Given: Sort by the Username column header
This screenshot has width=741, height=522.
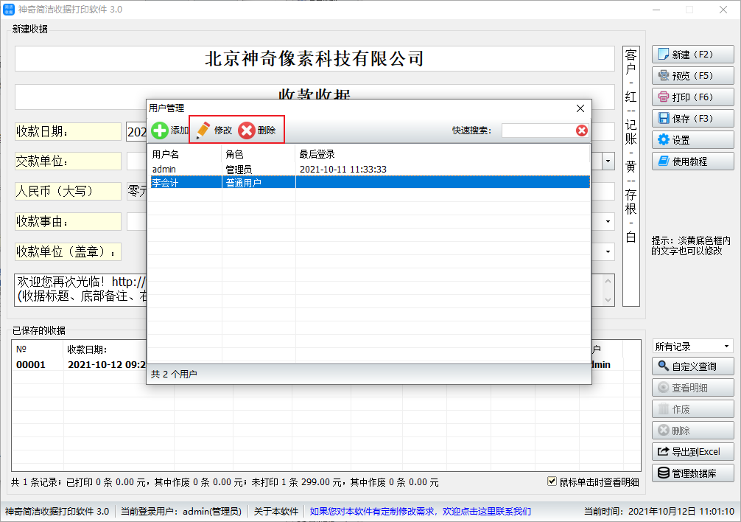Looking at the screenshot, I should coord(184,154).
